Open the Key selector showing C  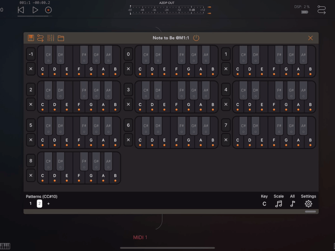pyautogui.click(x=264, y=204)
